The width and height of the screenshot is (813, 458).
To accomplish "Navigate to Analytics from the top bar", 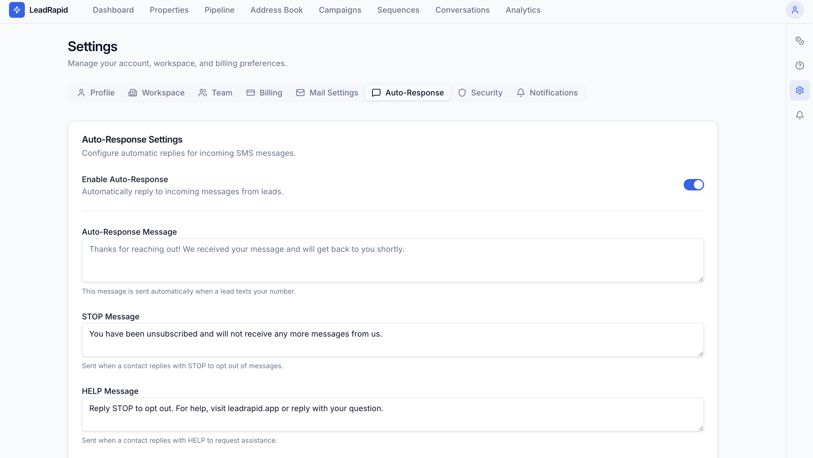I will click(x=523, y=10).
